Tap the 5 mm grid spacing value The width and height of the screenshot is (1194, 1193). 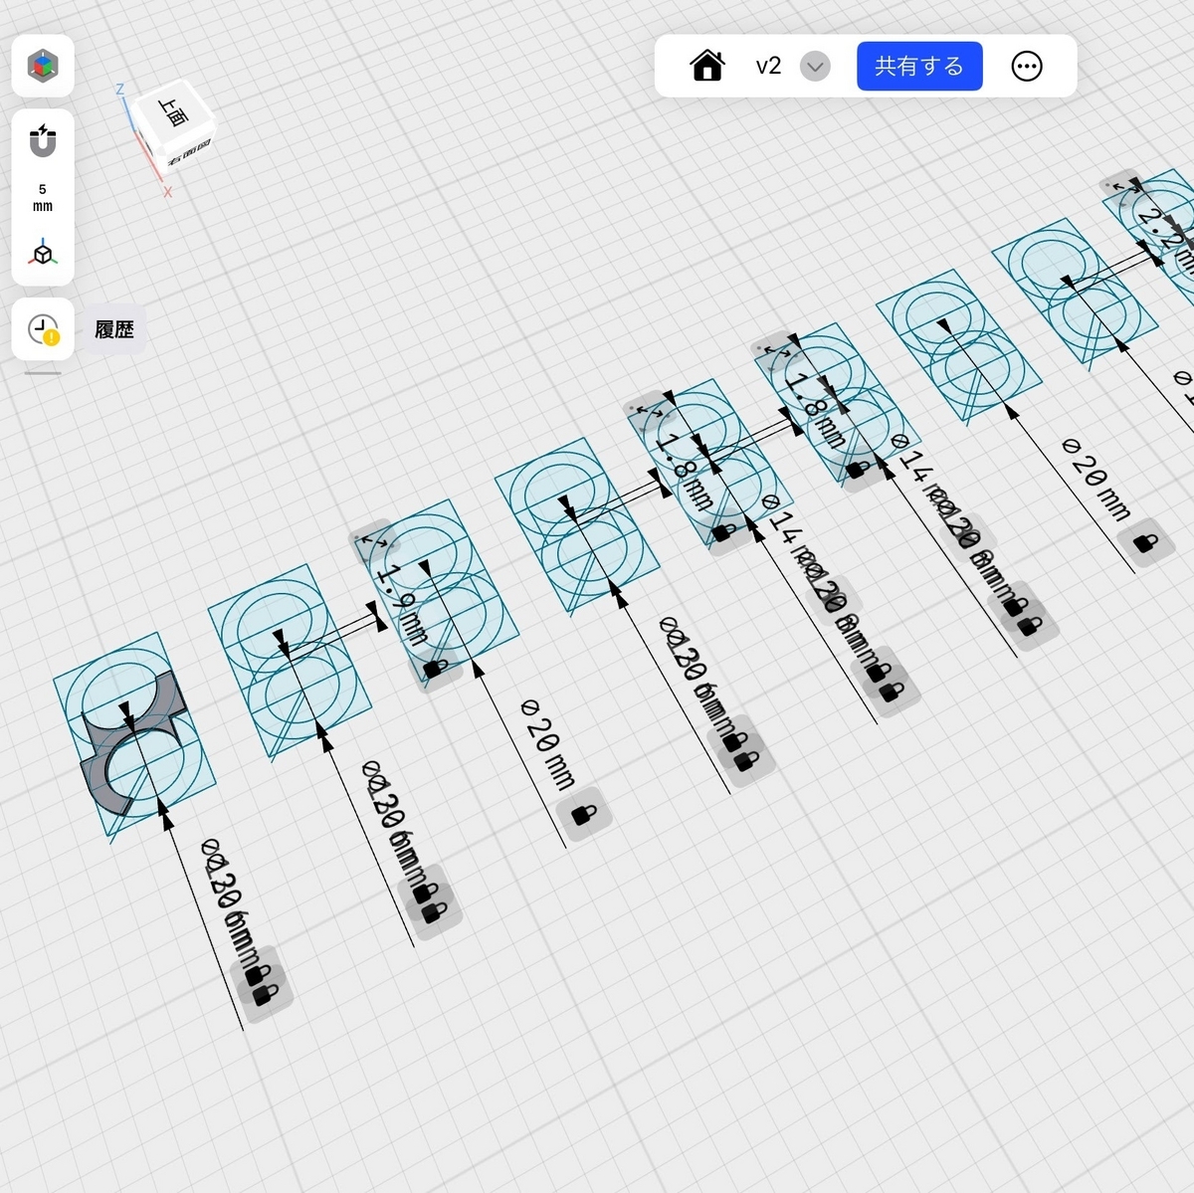click(43, 197)
